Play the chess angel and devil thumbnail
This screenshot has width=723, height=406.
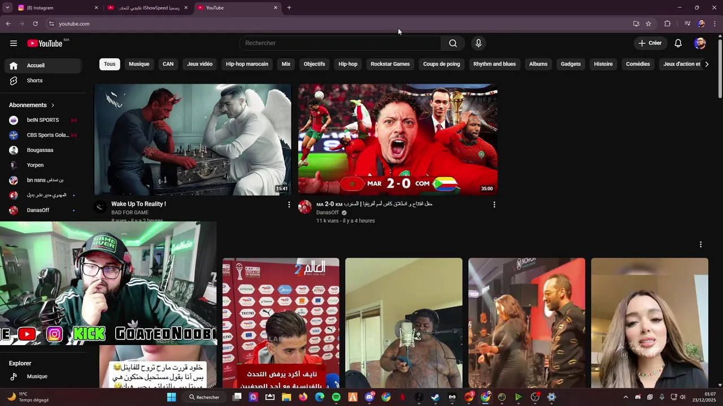tap(193, 140)
